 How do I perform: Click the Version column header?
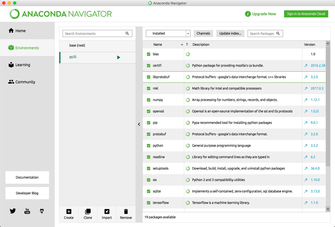click(310, 45)
